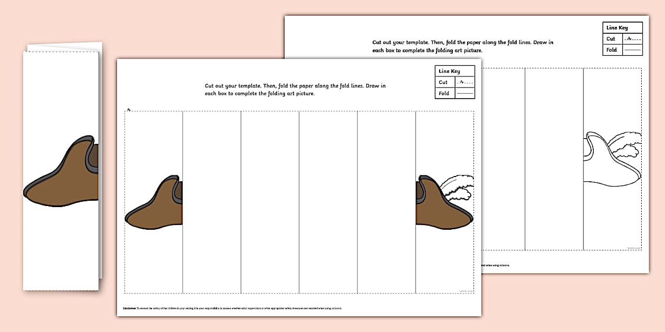The width and height of the screenshot is (665, 332).
Task: Click the scissors symbol in front Line Key Cut row
Action: [462, 82]
